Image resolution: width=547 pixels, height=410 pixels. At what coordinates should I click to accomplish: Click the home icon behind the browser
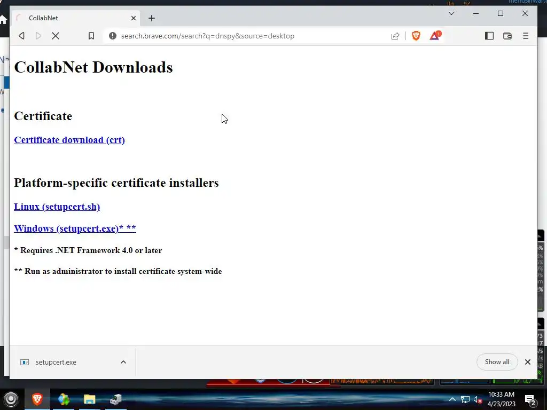click(3, 20)
